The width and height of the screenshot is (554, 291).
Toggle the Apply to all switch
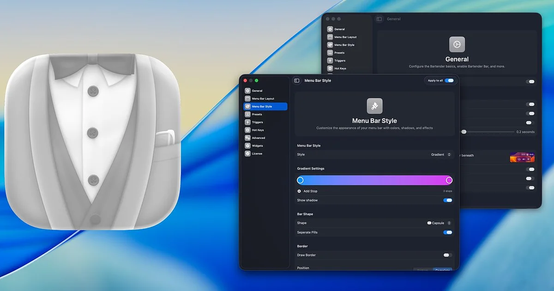coord(449,80)
